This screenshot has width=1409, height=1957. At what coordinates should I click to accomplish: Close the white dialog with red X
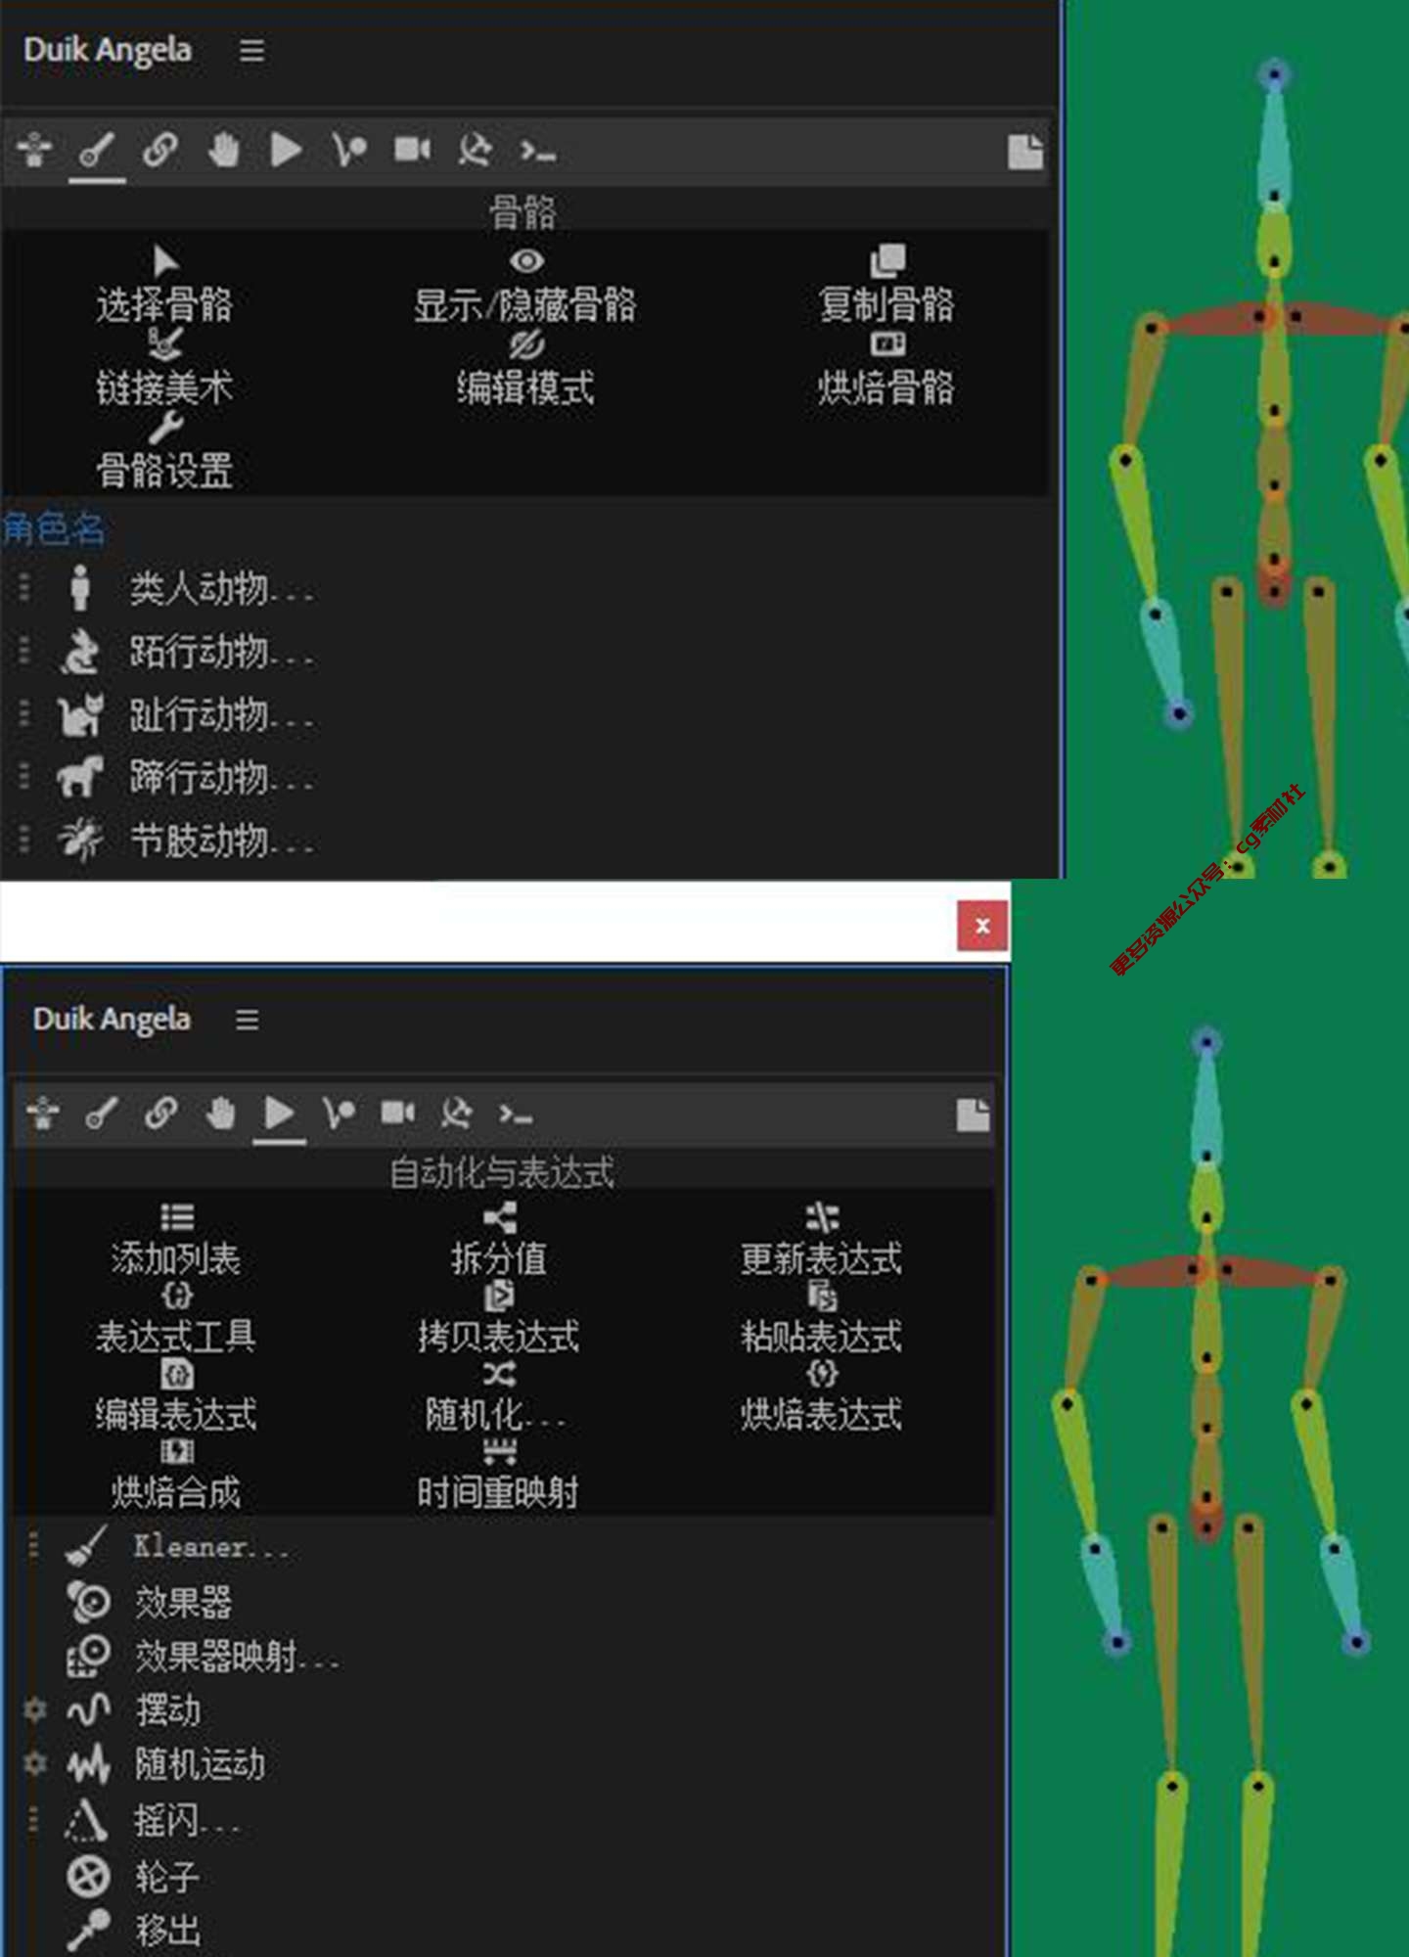coord(982,926)
